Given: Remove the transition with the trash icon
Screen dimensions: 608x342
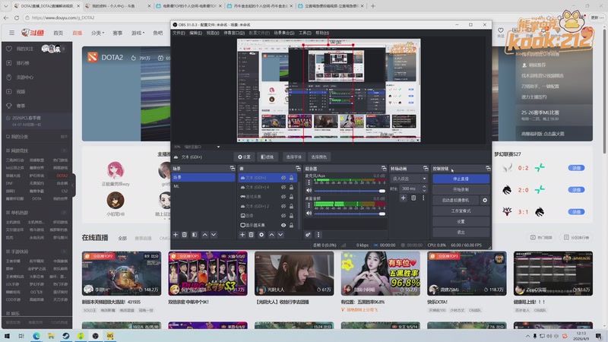Looking at the screenshot, I should tap(413, 198).
